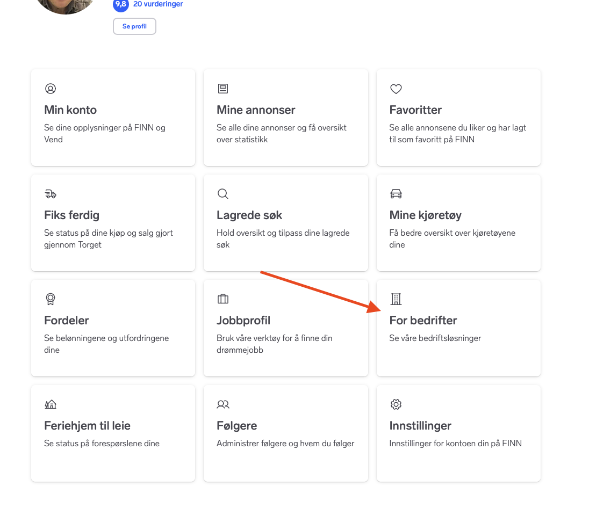Open the Jobbprofil card heading
This screenshot has height=515, width=589.
click(x=243, y=320)
